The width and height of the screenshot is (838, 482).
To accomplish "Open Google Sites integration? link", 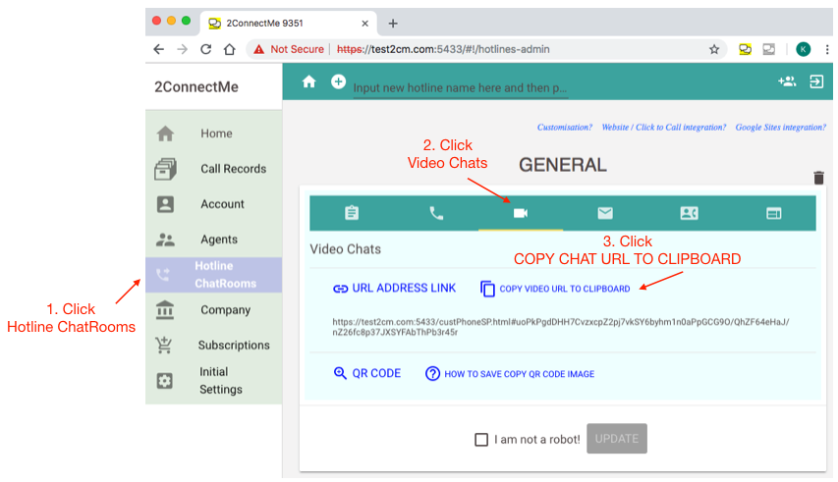I will coord(780,127).
